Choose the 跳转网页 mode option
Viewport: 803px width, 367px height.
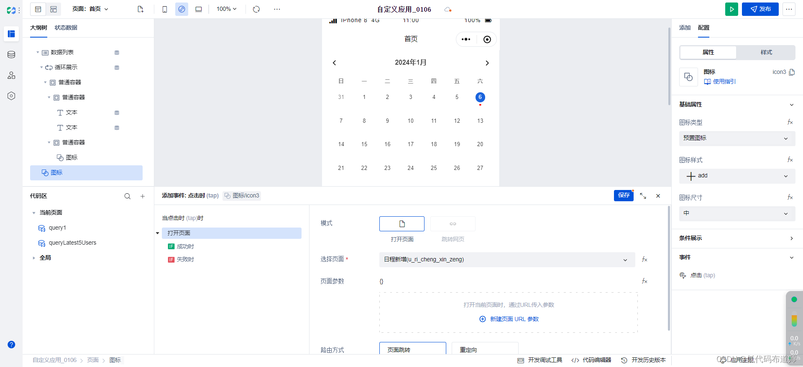pyautogui.click(x=453, y=224)
